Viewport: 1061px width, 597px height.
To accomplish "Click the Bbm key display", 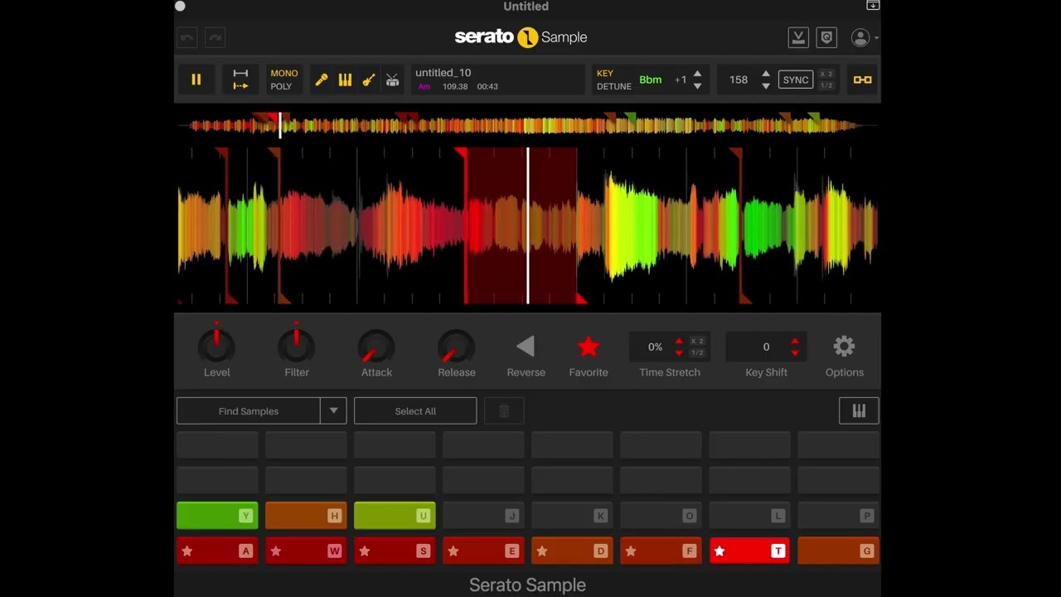I will (651, 80).
